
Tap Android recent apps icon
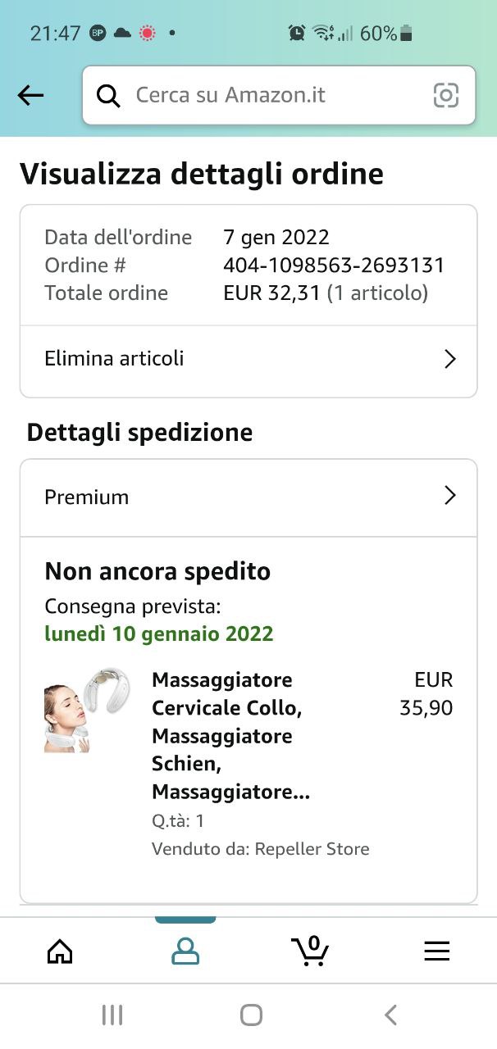[x=112, y=1015]
